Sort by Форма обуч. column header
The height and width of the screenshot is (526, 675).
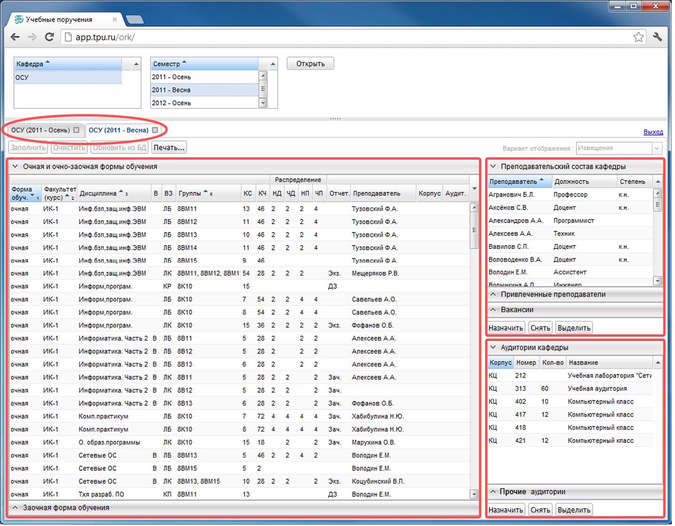[25, 193]
